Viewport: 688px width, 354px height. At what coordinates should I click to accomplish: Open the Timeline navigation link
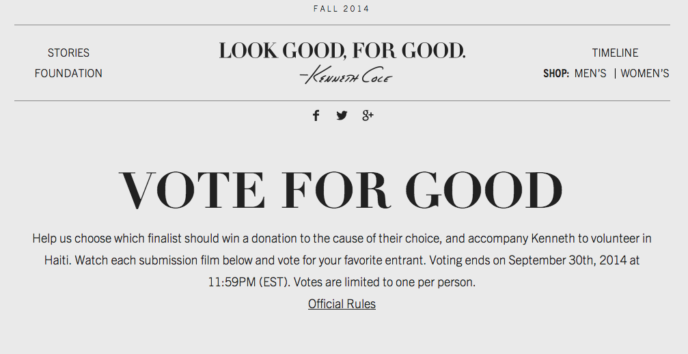pyautogui.click(x=615, y=53)
